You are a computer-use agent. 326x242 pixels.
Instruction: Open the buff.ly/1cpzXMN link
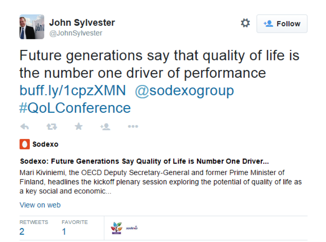tap(73, 90)
